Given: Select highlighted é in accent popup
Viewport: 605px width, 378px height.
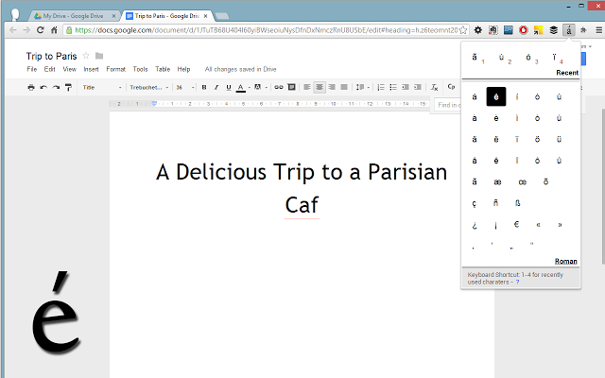Looking at the screenshot, I should coord(495,96).
